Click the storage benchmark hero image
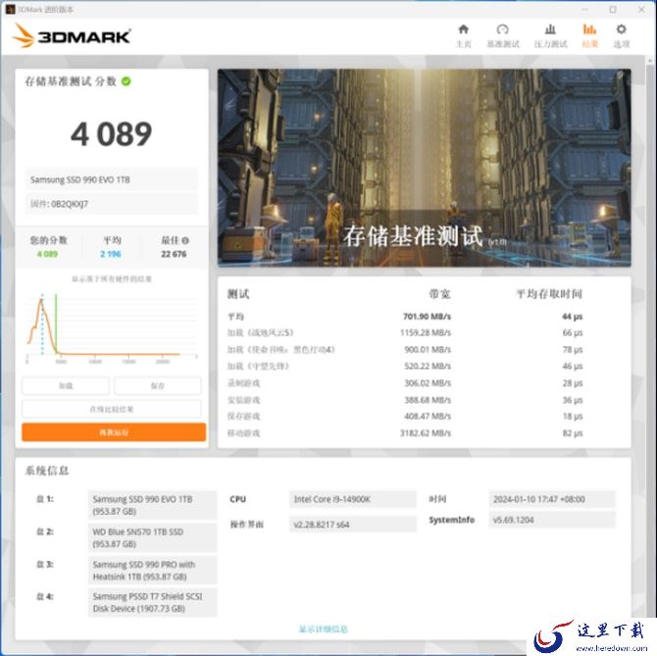Viewport: 657px width, 656px height. pos(424,168)
